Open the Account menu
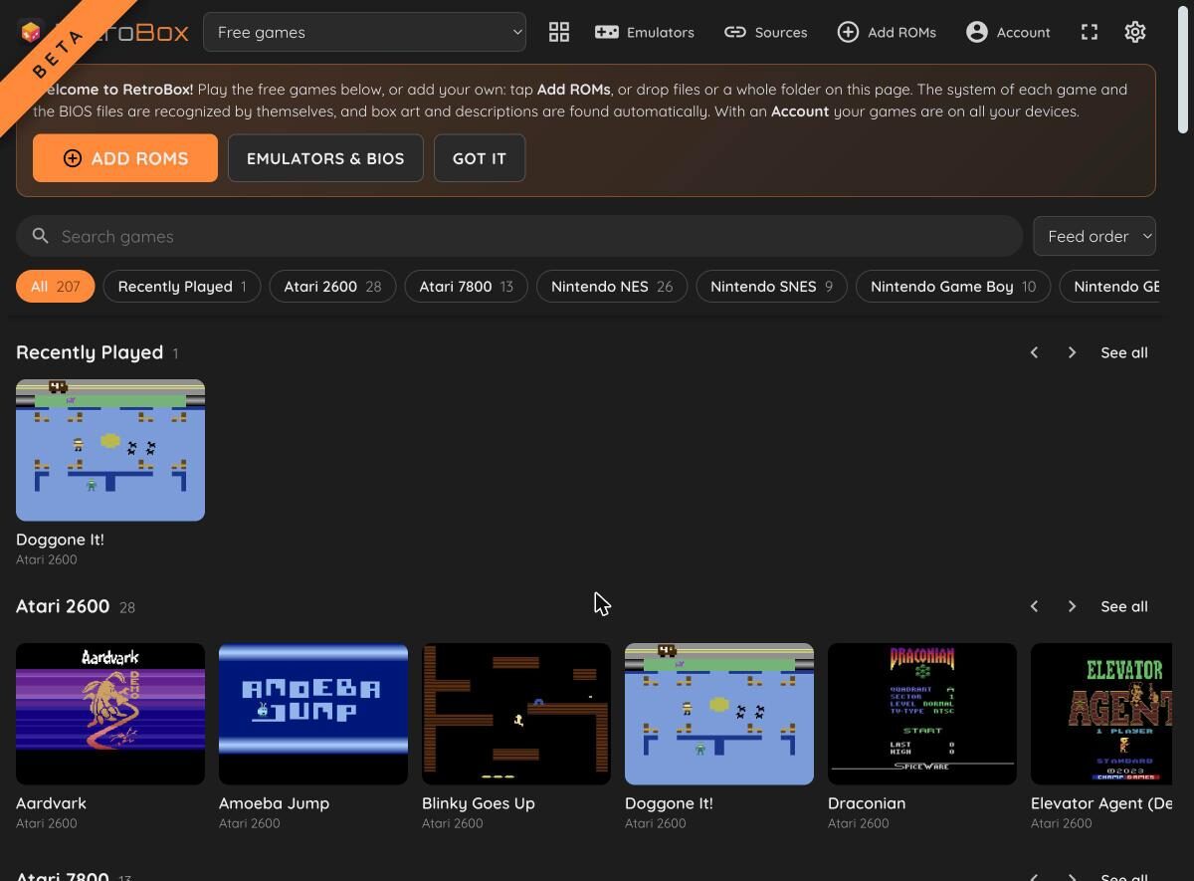Viewport: 1194px width, 881px height. point(1008,32)
